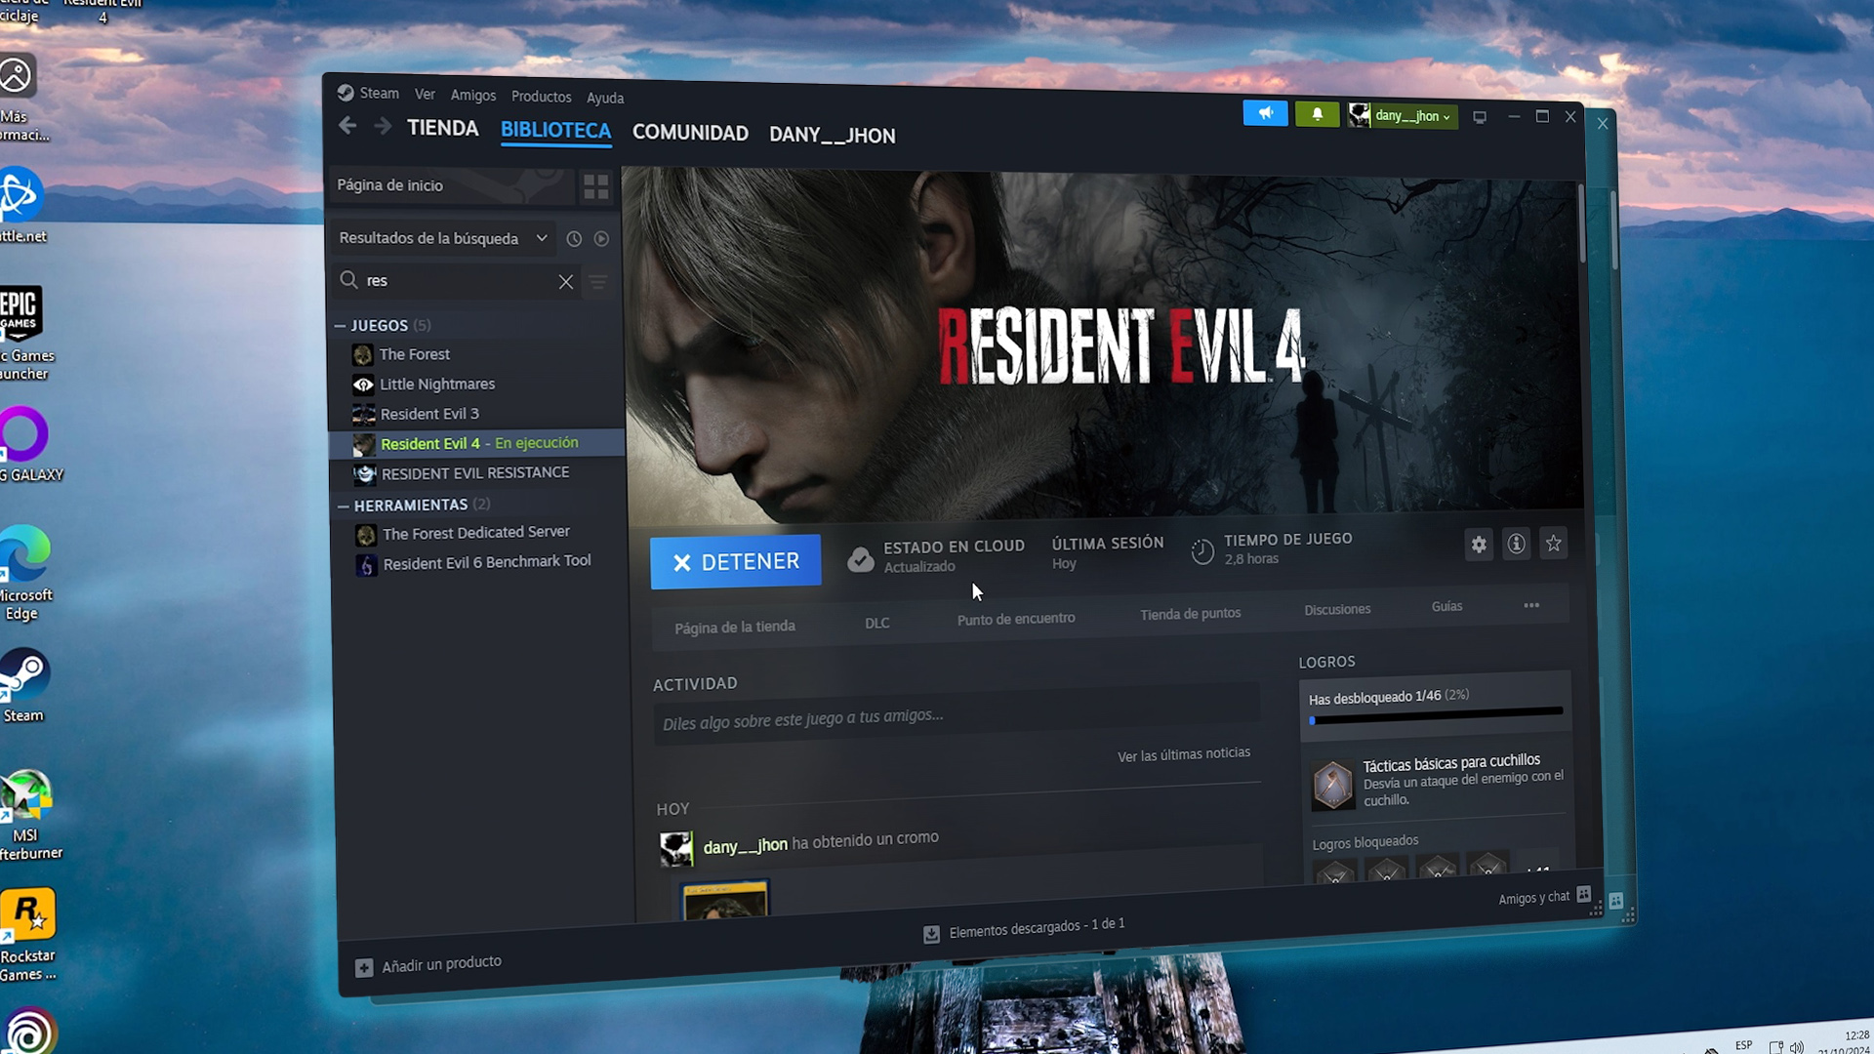Toggle the ready-to-play filter icon

601,239
